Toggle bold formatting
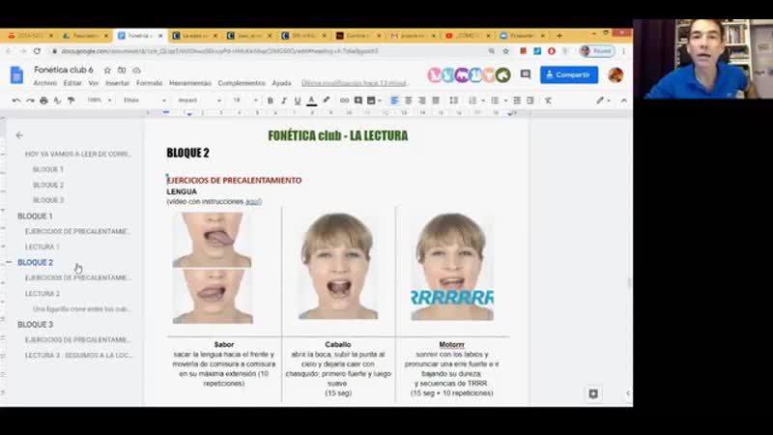This screenshot has width=773, height=435. tap(271, 101)
